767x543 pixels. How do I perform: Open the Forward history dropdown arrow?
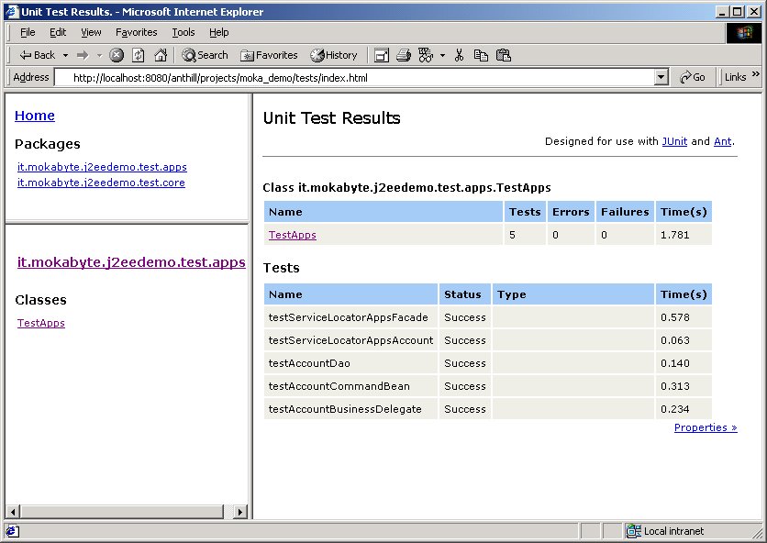(99, 55)
